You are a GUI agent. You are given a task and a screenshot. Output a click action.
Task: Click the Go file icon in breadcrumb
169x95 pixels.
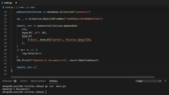[x=3, y=7]
